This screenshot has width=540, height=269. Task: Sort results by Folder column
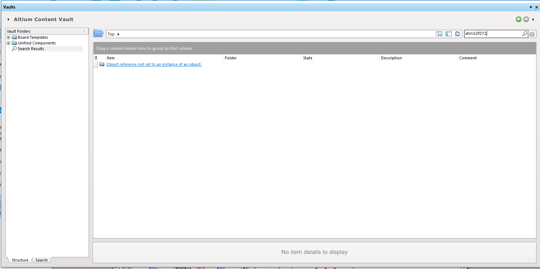(x=263, y=58)
